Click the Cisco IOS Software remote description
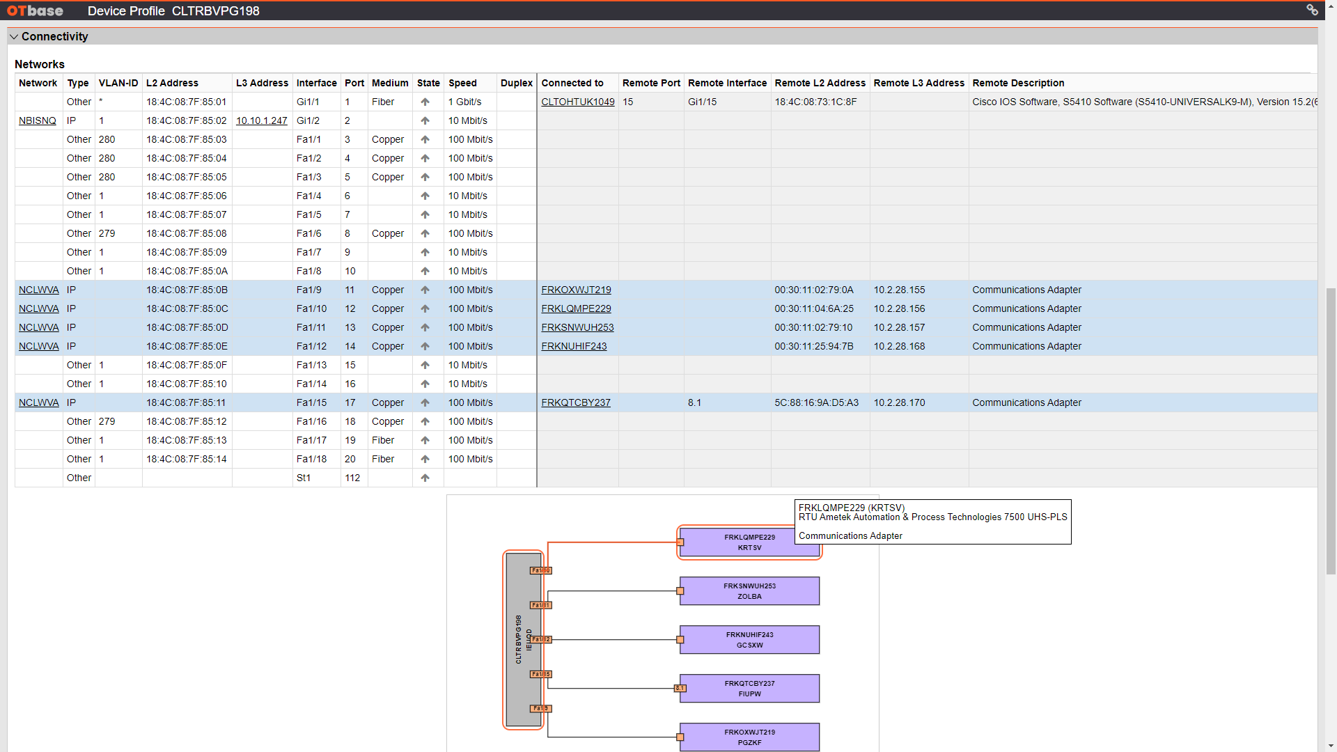The width and height of the screenshot is (1337, 752). [x=1144, y=102]
